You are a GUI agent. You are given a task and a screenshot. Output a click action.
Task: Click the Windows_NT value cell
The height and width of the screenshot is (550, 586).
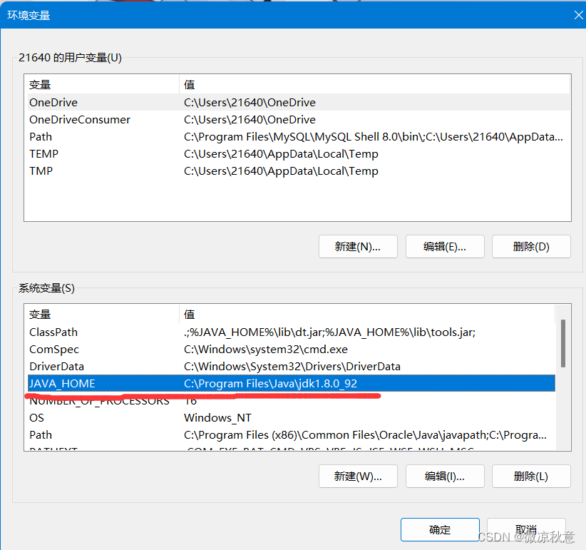pos(217,417)
